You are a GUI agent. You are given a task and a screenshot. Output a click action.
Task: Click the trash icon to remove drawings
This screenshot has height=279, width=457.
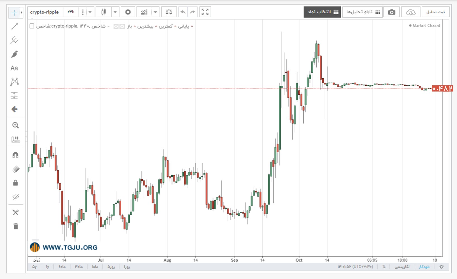tap(15, 226)
